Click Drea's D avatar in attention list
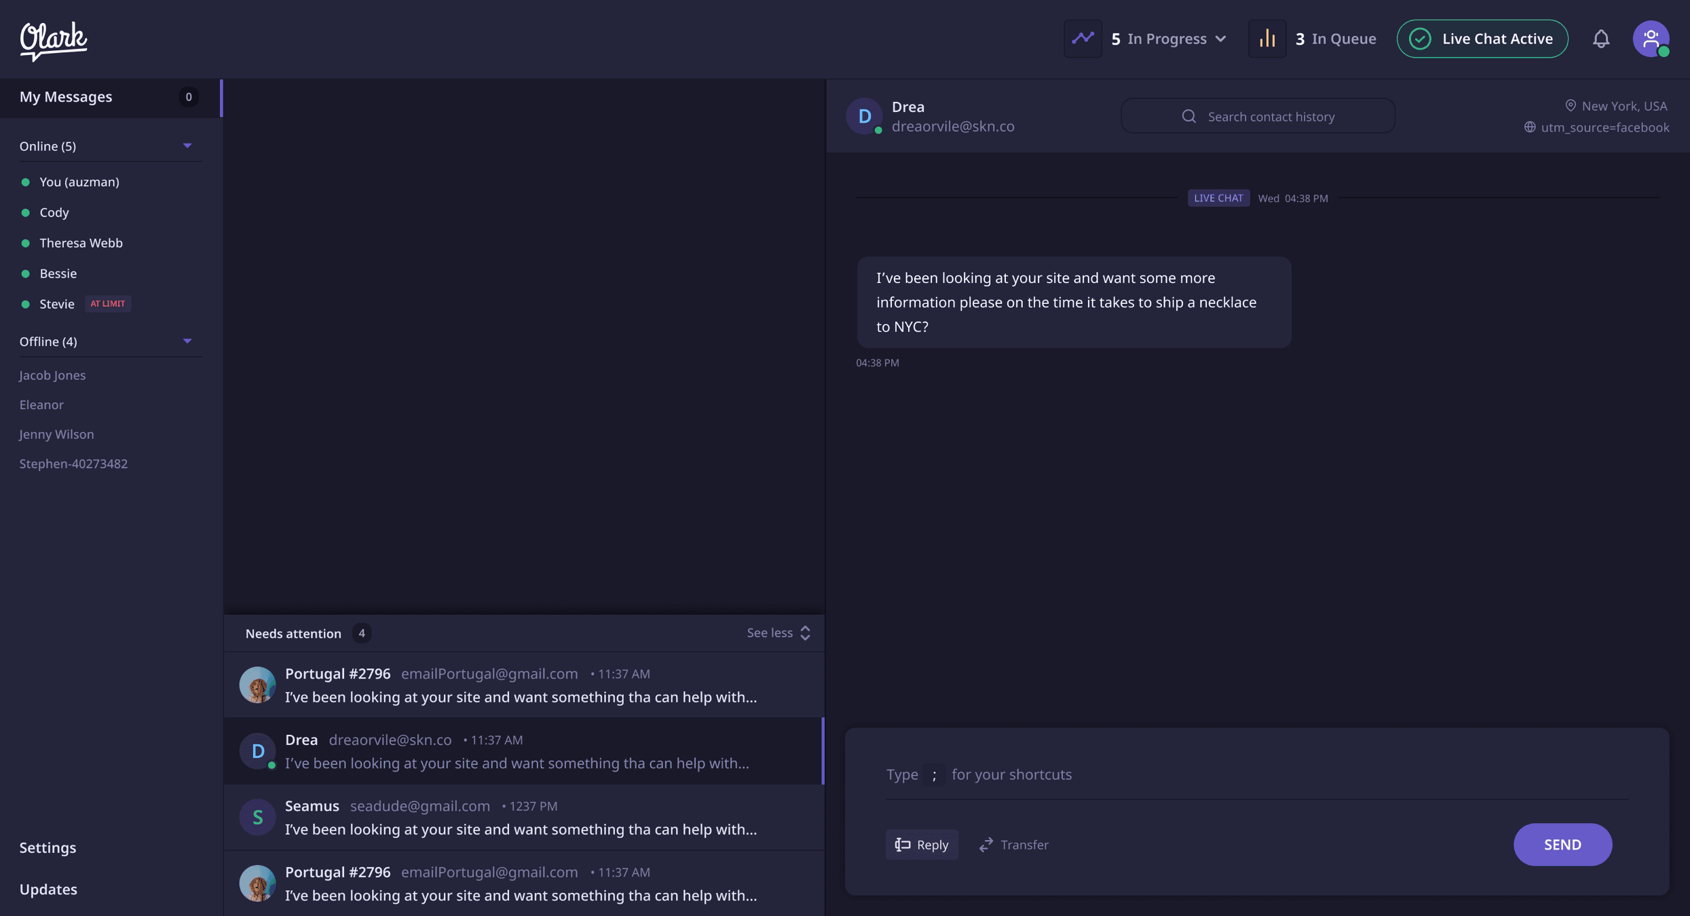The width and height of the screenshot is (1690, 916). pos(257,750)
